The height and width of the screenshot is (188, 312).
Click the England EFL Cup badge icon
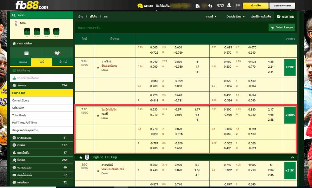click(87, 157)
